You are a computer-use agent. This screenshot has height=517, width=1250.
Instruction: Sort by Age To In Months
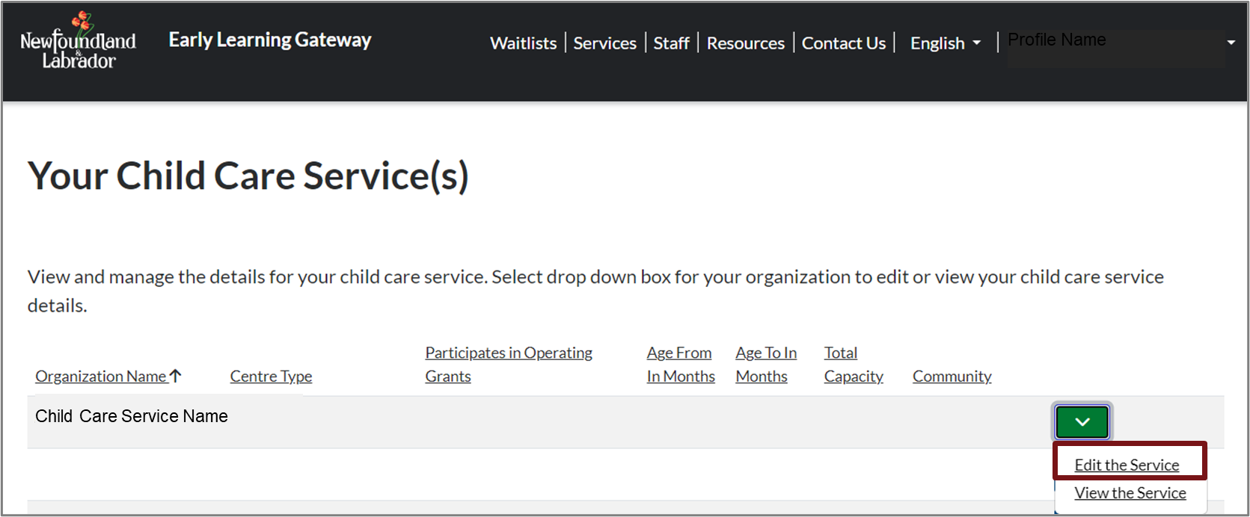765,365
